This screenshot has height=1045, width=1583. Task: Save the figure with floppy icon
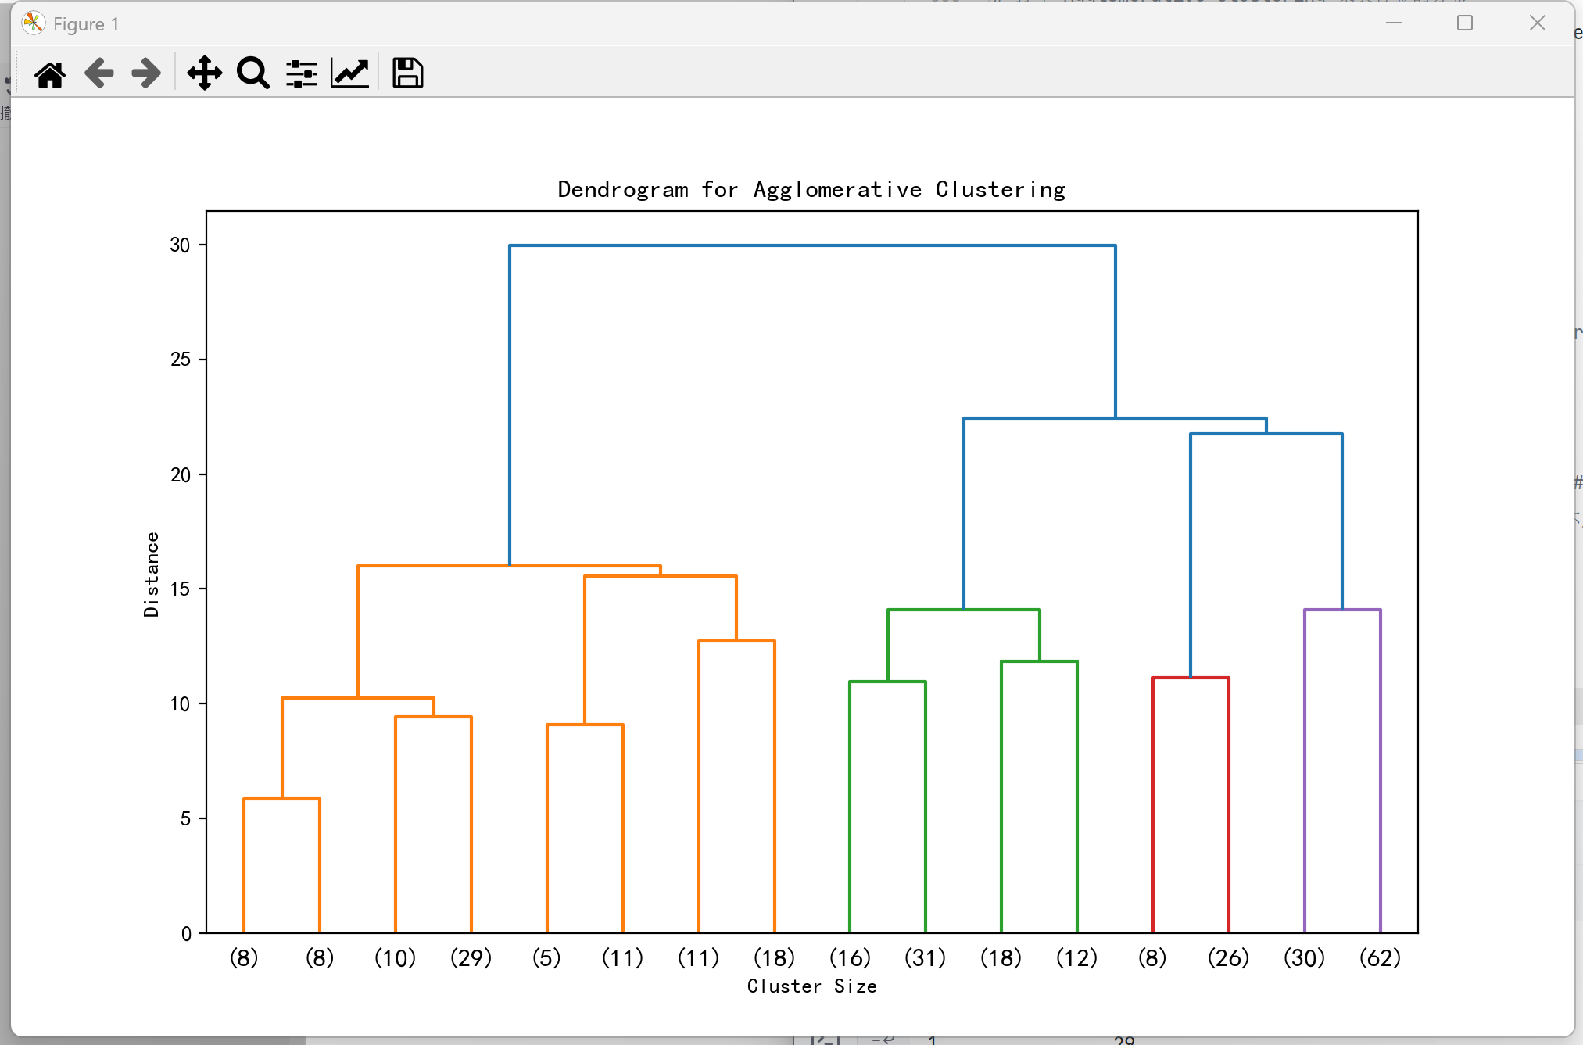407,73
